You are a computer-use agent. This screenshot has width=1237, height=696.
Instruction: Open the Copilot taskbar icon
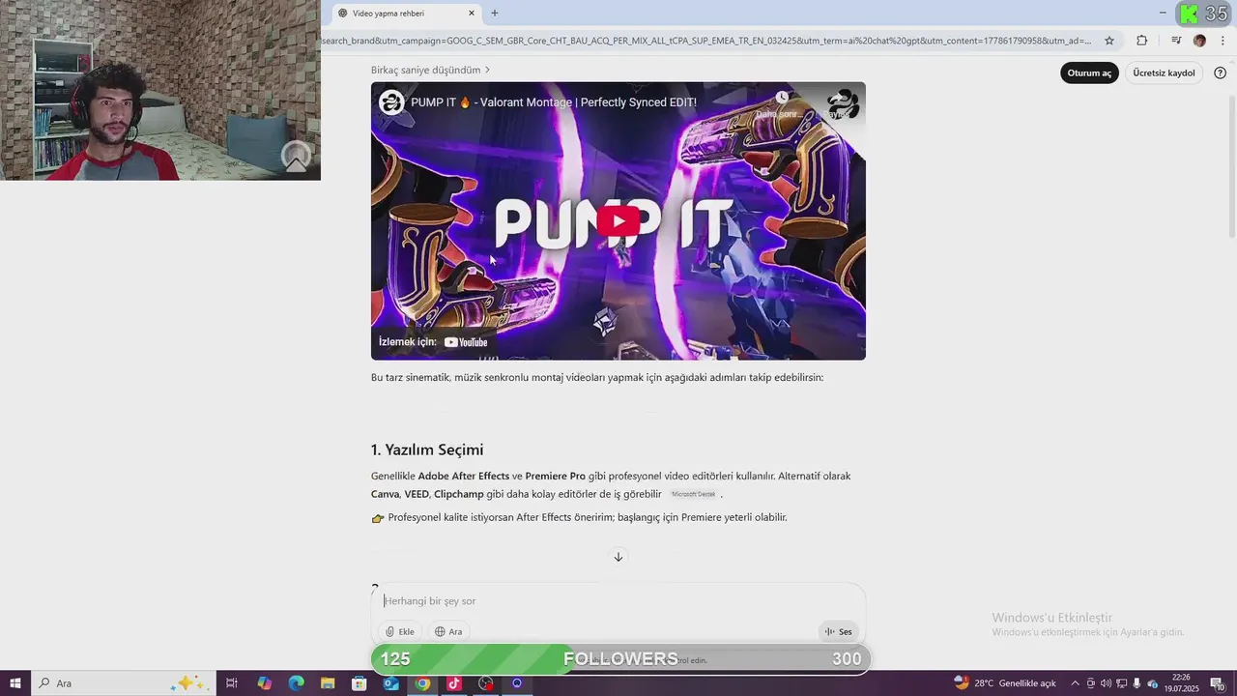265,683
